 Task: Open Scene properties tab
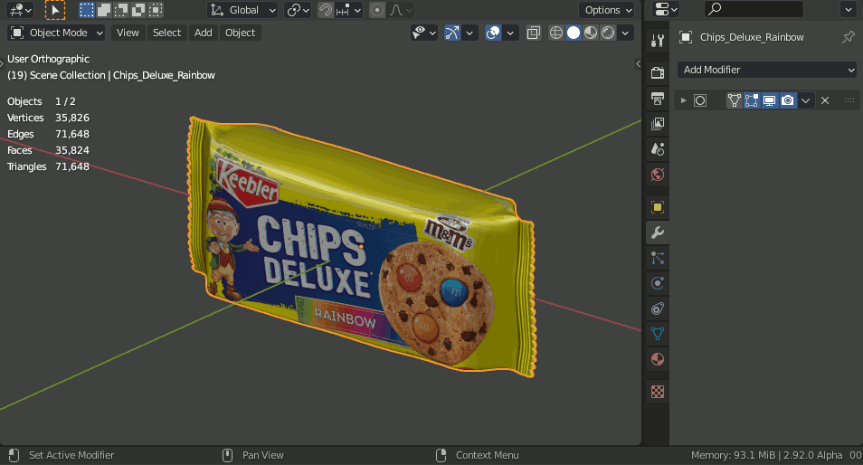[x=657, y=149]
